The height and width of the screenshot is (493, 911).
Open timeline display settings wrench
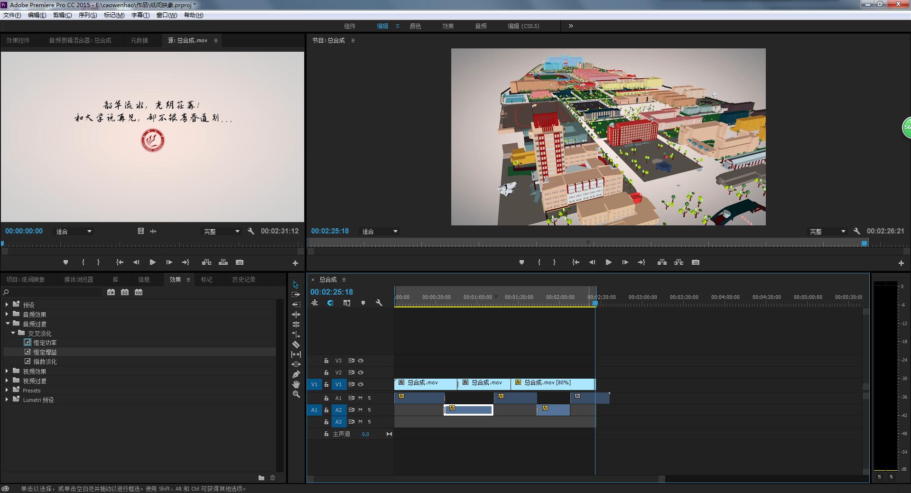coord(379,303)
